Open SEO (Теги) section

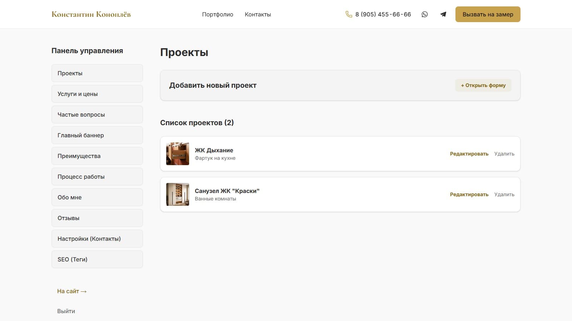pyautogui.click(x=97, y=259)
